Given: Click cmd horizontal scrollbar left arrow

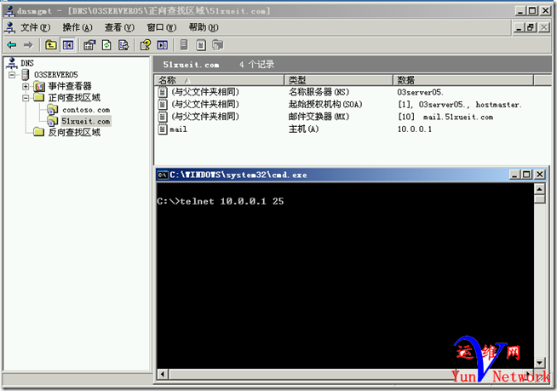Looking at the screenshot, I should pyautogui.click(x=163, y=374).
